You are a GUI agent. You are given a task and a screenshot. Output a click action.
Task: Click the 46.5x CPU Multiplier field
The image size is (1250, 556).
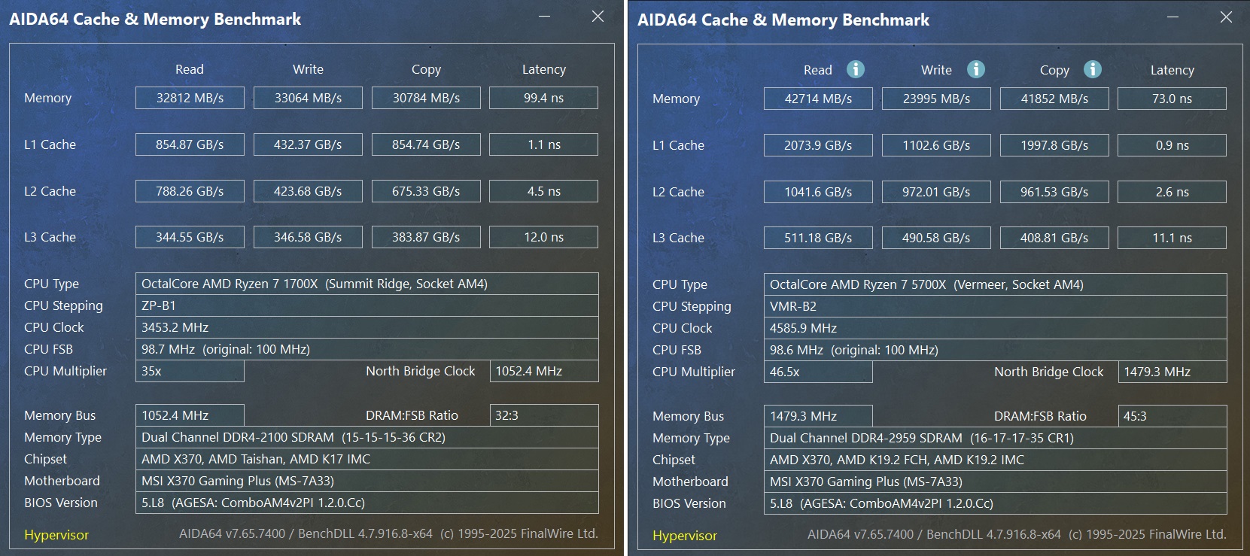point(818,372)
